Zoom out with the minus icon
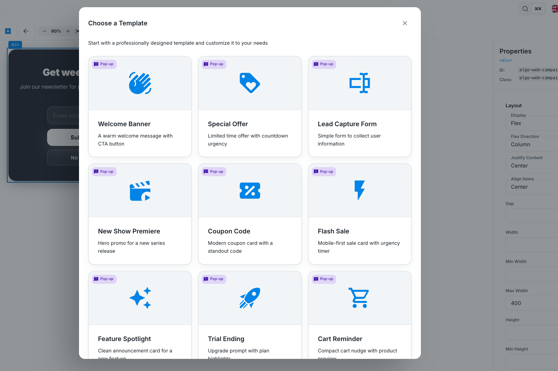This screenshot has width=558, height=371. click(44, 31)
